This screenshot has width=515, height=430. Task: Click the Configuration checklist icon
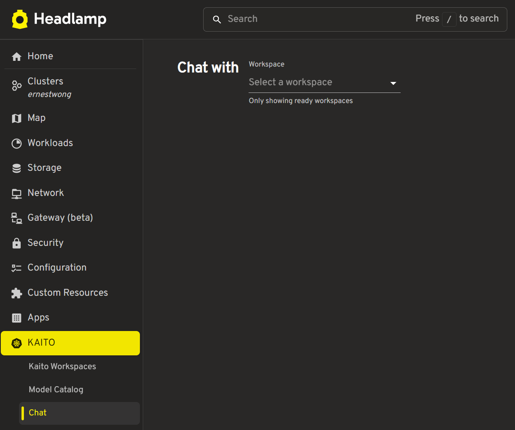click(17, 268)
